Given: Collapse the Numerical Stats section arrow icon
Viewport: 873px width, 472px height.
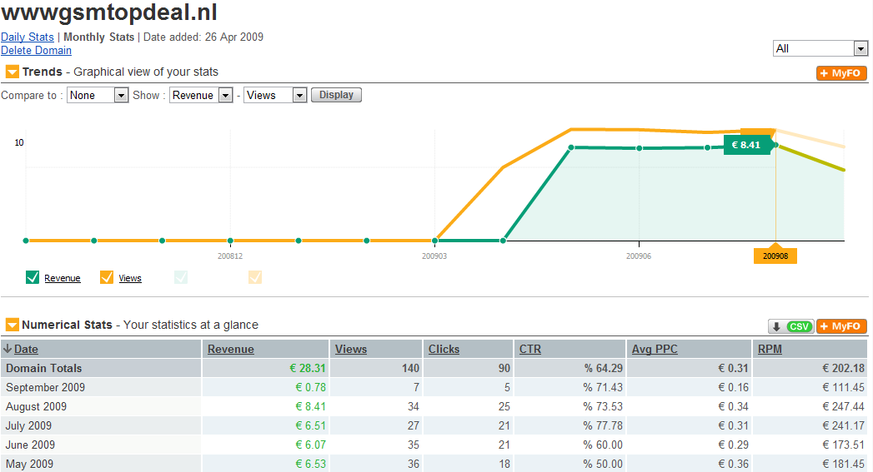Looking at the screenshot, I should [x=13, y=325].
